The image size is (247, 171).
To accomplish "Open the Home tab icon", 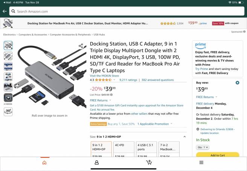I will (44, 162).
